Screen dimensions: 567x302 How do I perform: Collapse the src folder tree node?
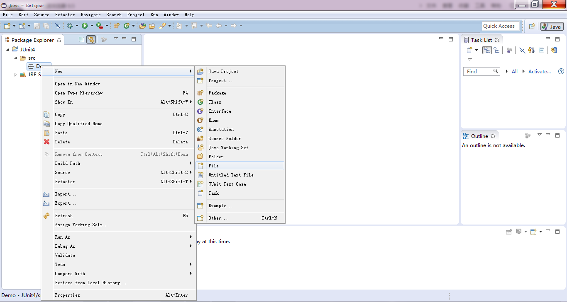tap(15, 58)
